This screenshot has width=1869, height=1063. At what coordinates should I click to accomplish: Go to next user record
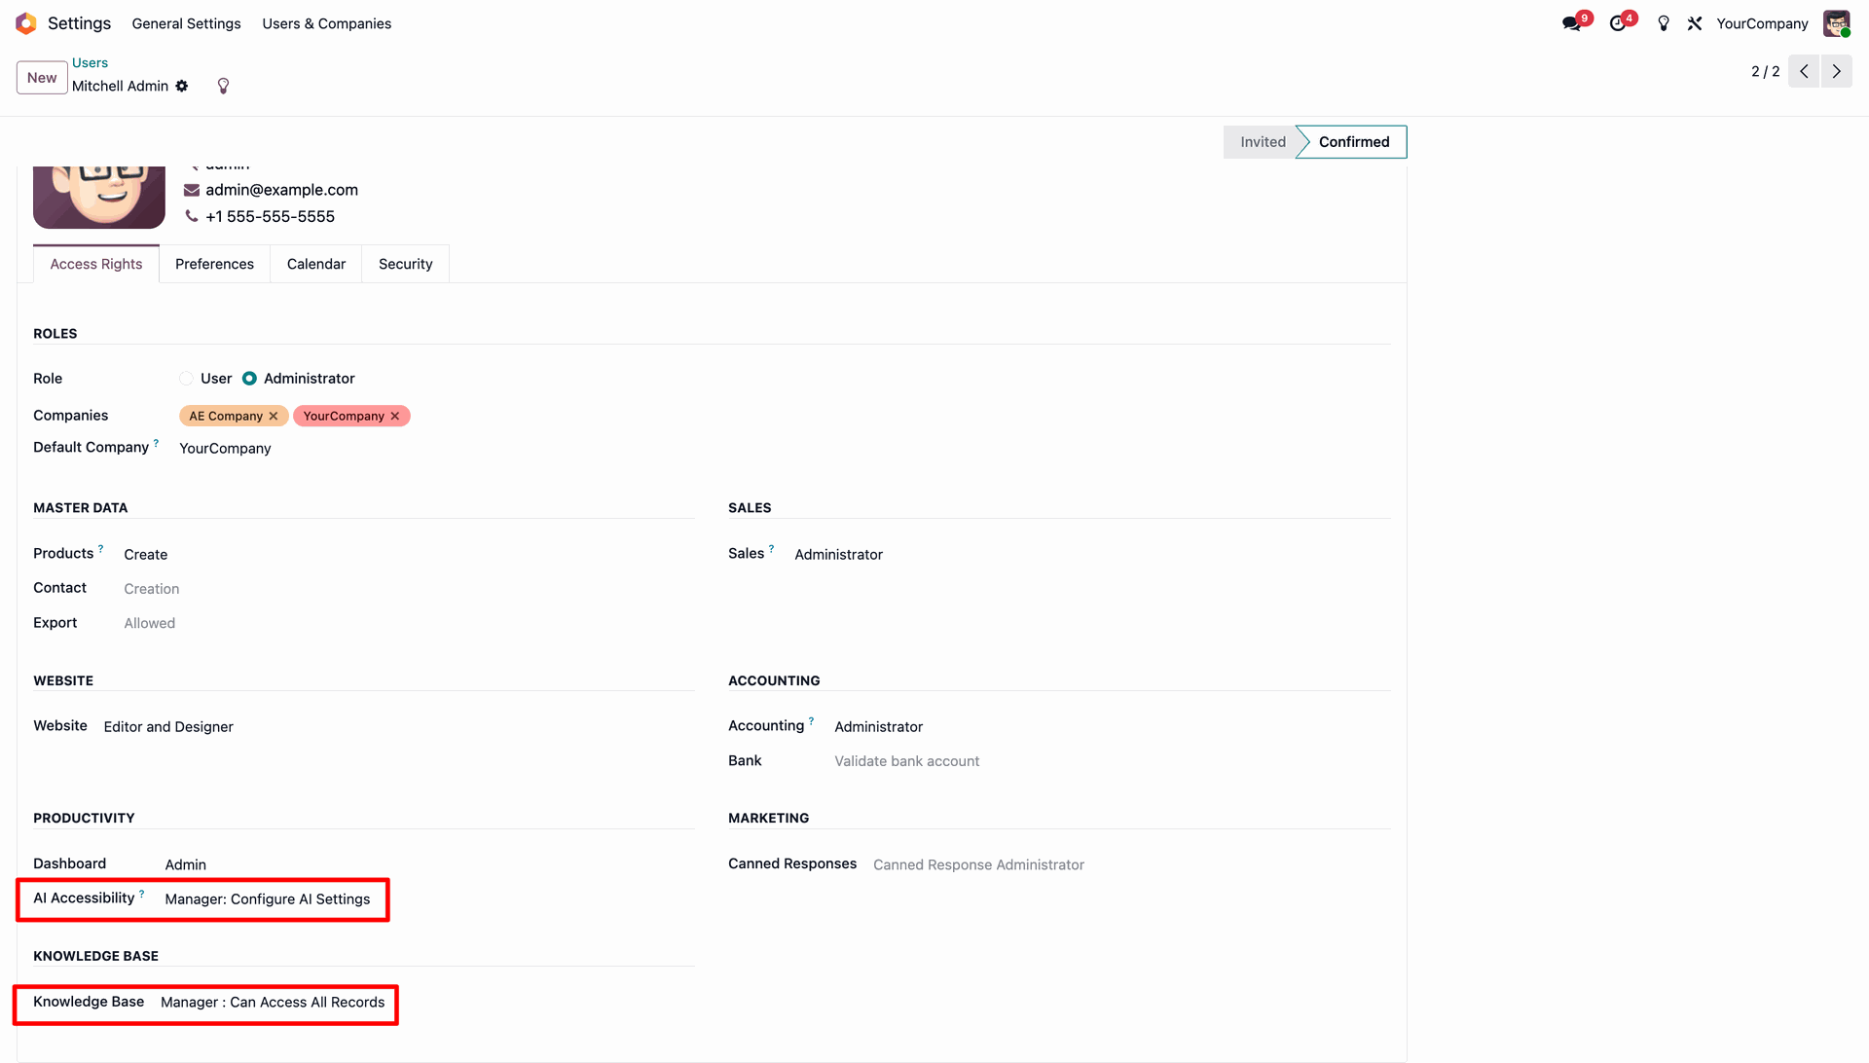click(x=1837, y=71)
